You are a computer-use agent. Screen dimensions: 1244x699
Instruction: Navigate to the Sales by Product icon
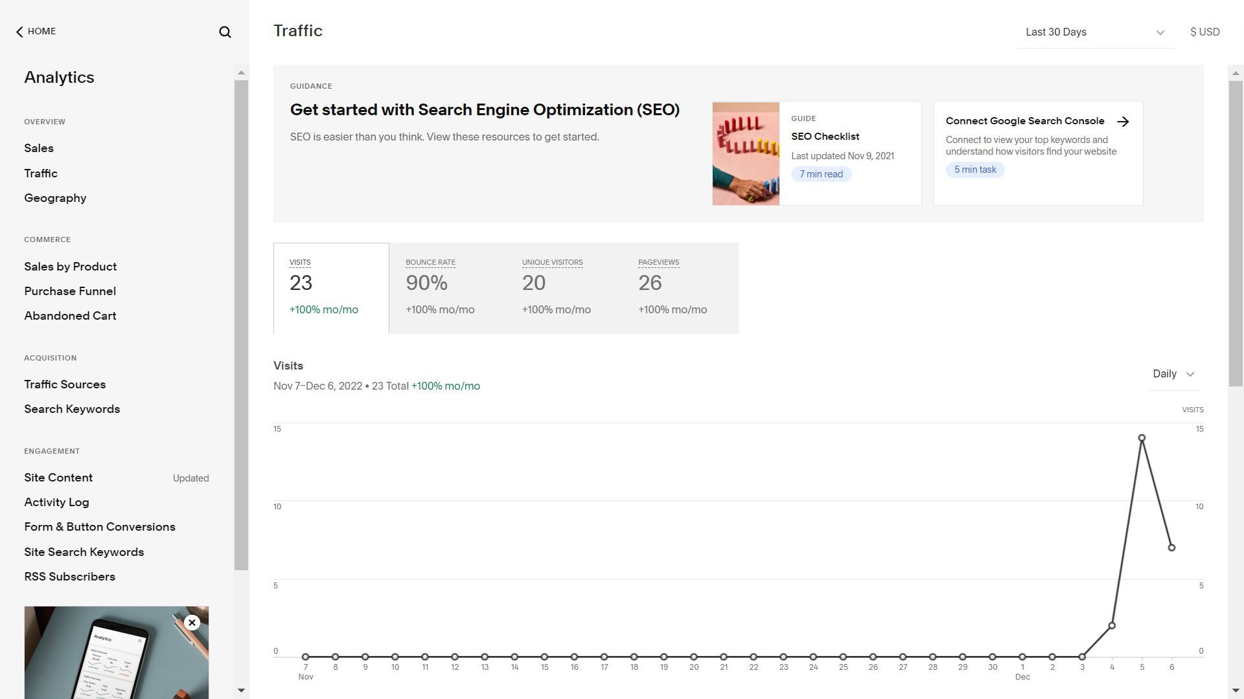pyautogui.click(x=70, y=266)
